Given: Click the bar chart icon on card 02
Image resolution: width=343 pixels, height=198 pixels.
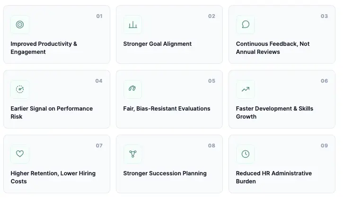Looking at the screenshot, I should click(133, 25).
